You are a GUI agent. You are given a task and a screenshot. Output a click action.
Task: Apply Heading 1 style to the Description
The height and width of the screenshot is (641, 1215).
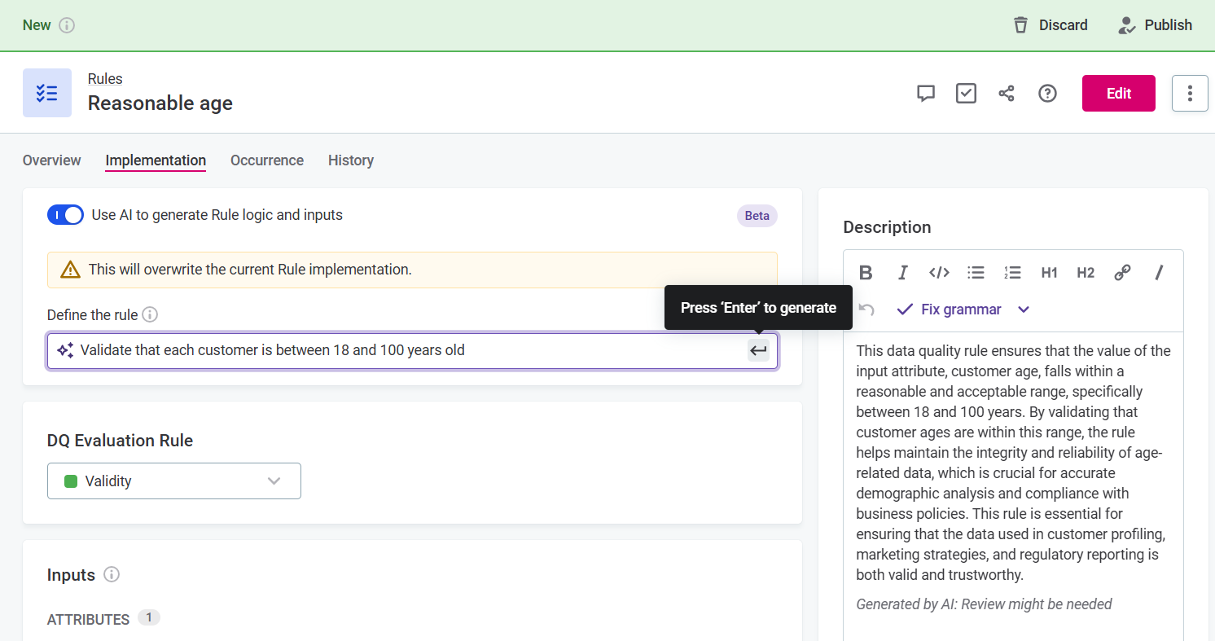1049,272
